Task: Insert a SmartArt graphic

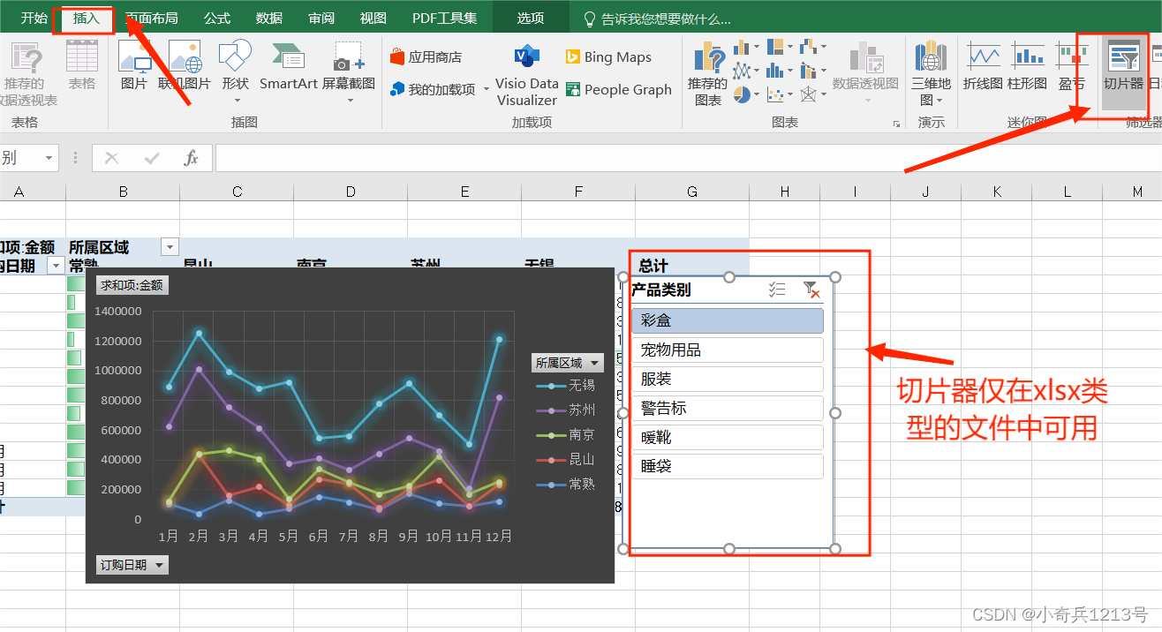Action: click(288, 66)
